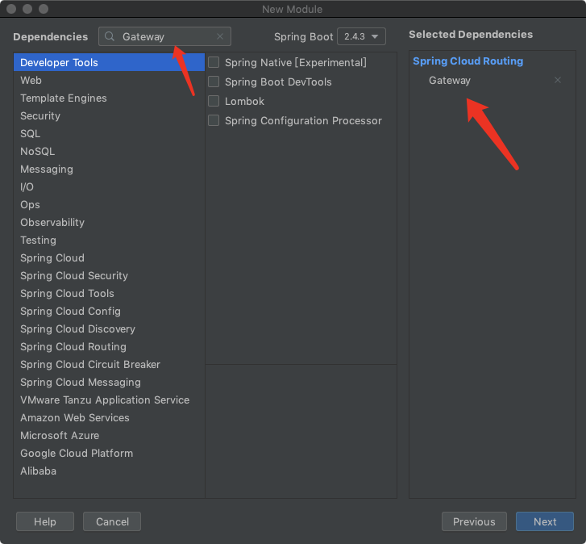This screenshot has width=586, height=544.
Task: Click the Spring Native [Experimental] label
Action: (296, 62)
